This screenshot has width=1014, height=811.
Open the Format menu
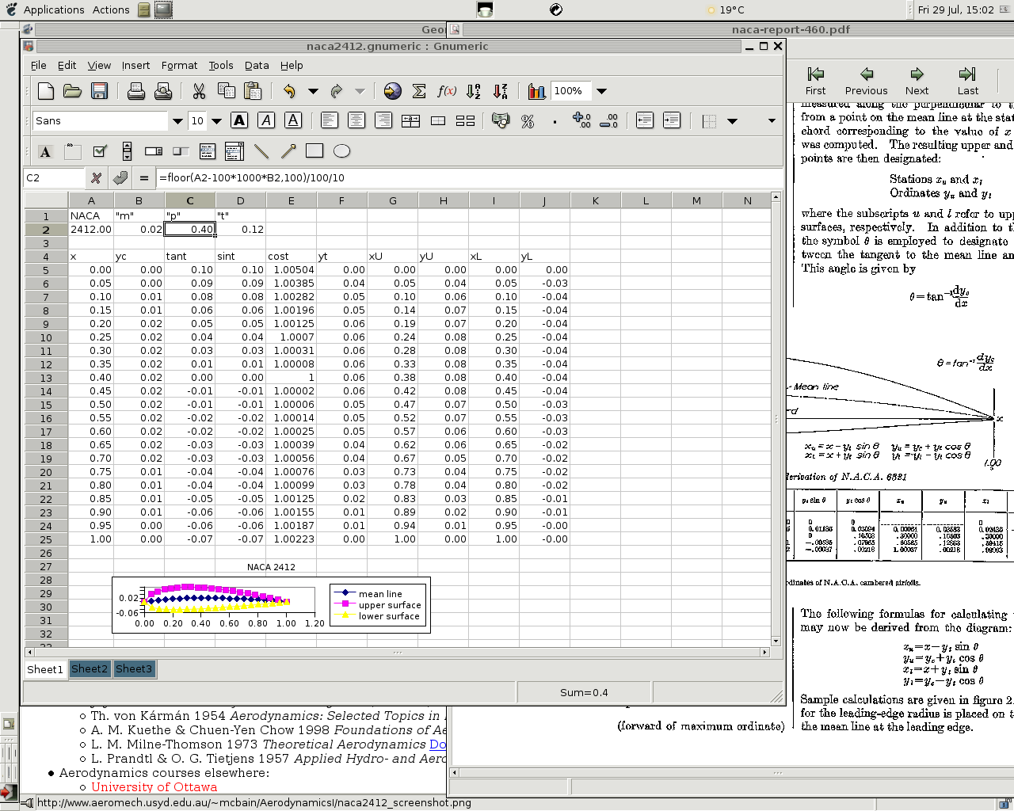179,65
